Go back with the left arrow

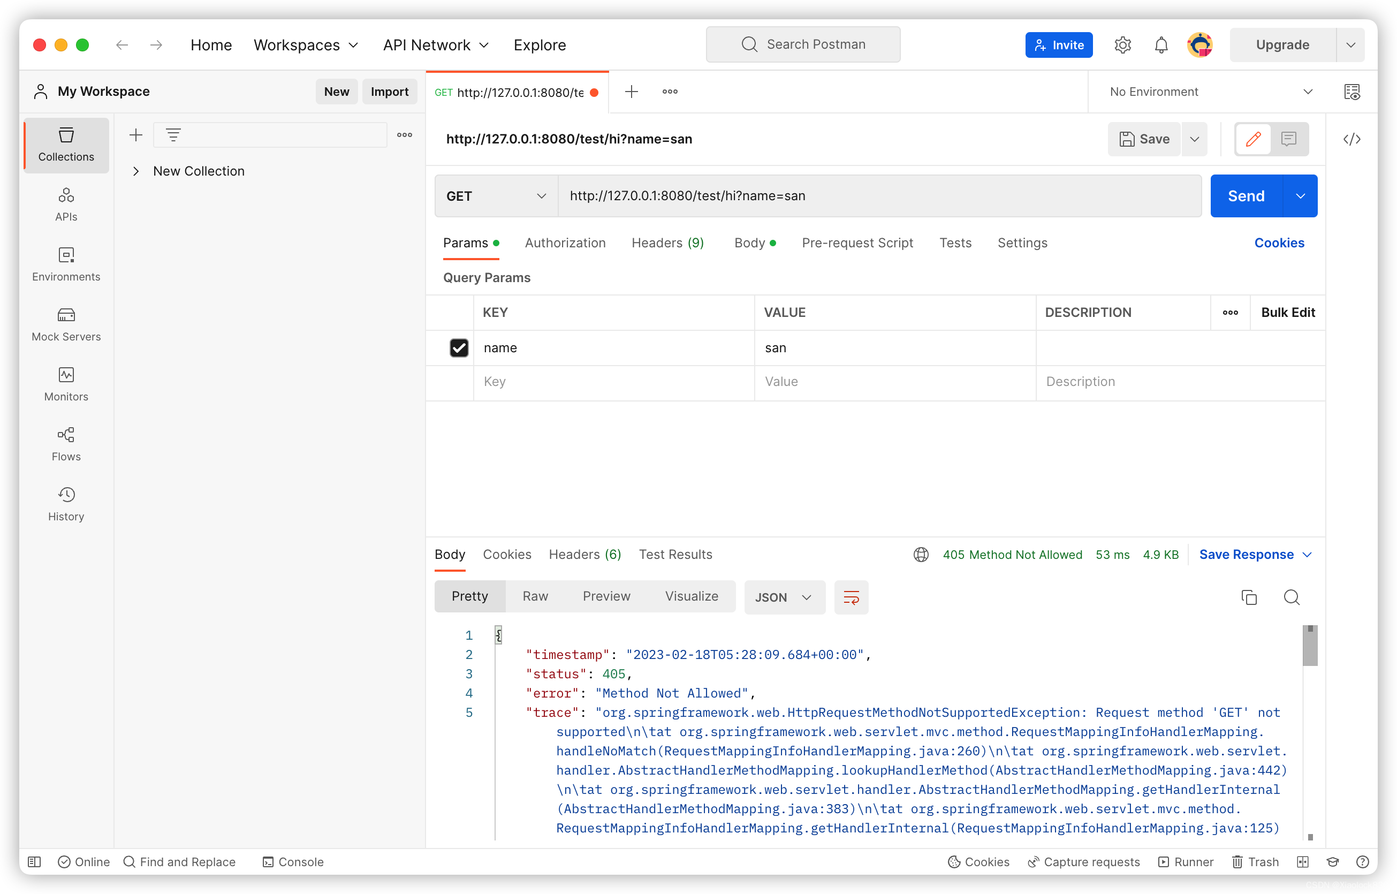coord(122,45)
